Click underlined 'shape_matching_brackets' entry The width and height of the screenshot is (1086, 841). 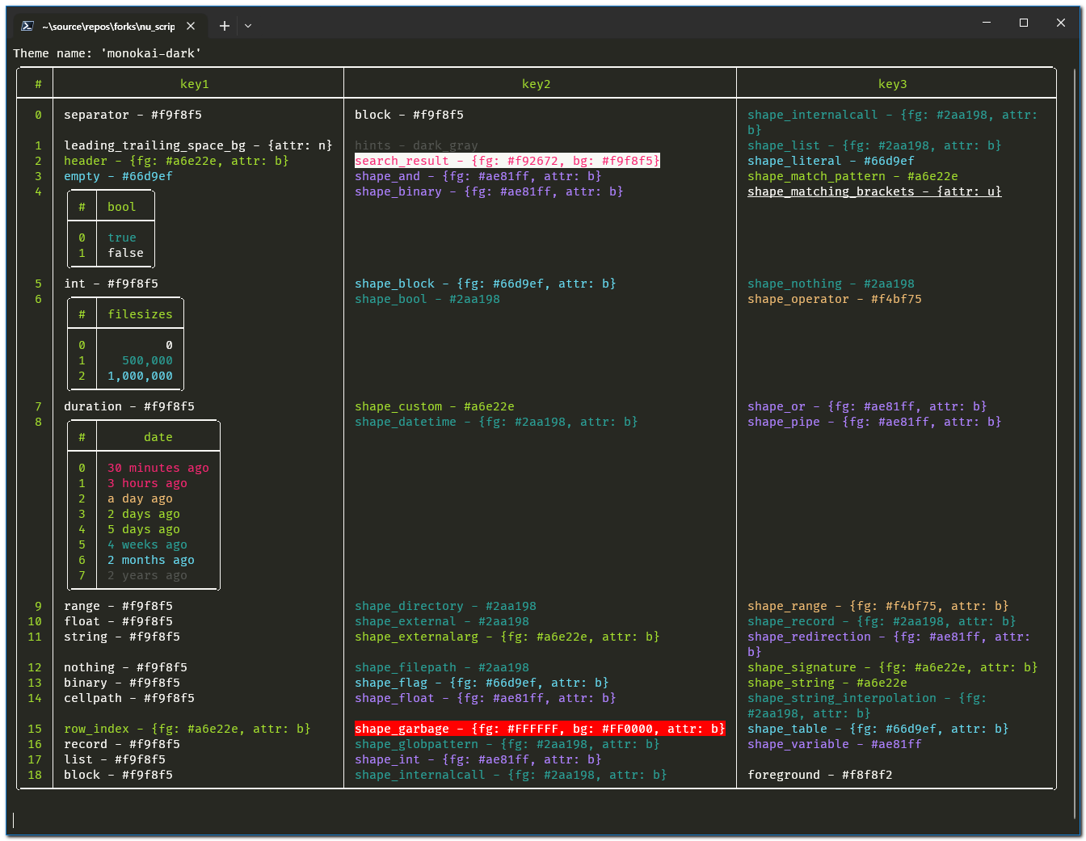pos(874,191)
